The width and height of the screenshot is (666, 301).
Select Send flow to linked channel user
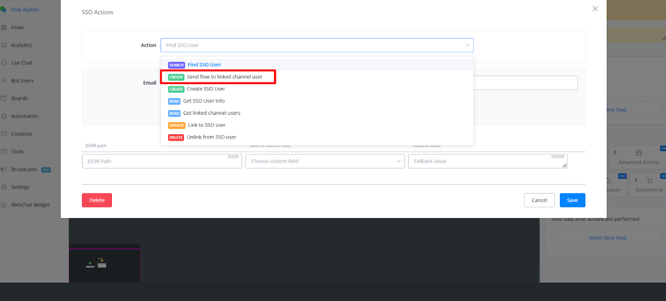click(224, 77)
